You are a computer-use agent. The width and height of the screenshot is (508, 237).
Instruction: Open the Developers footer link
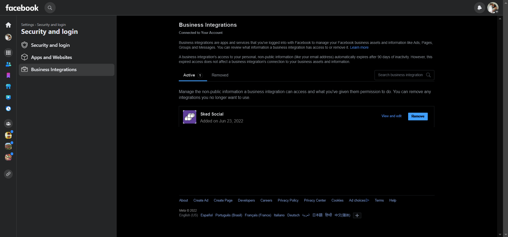click(246, 200)
